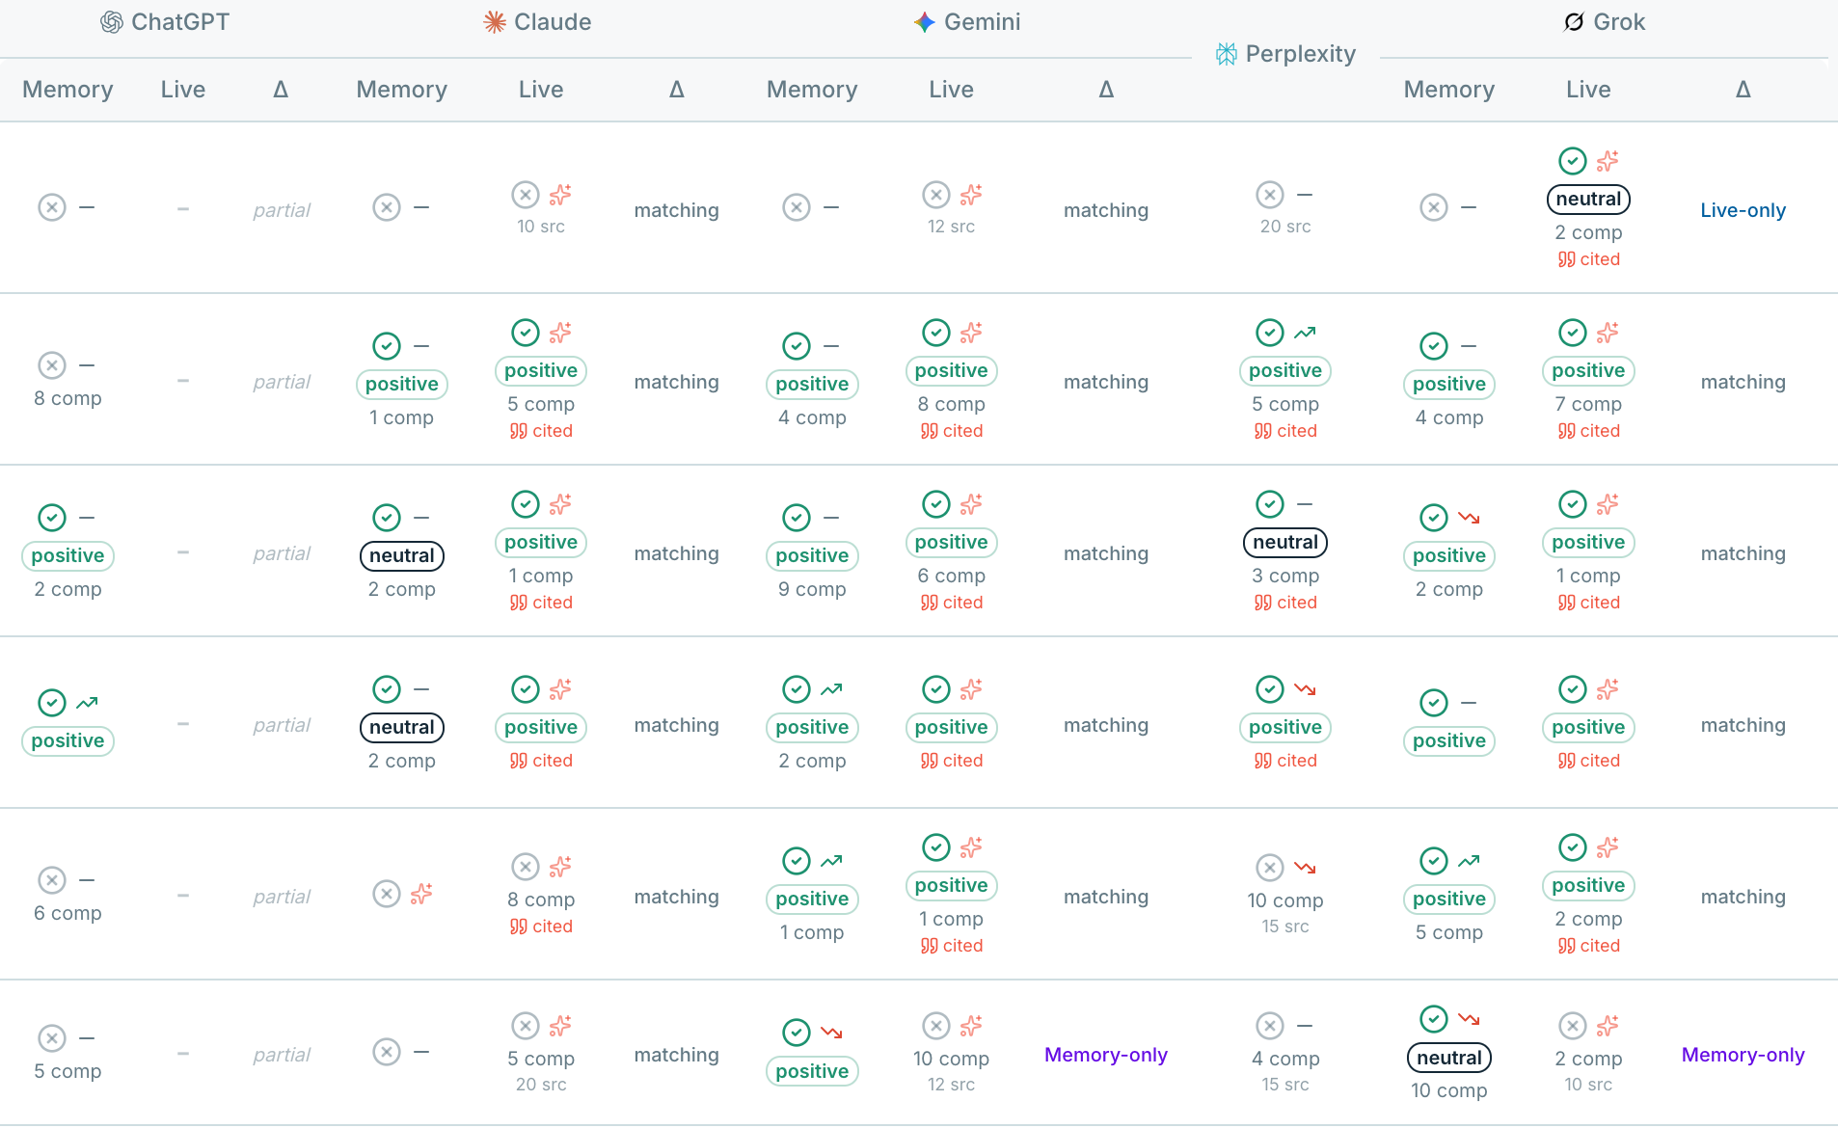
Task: Click the 10 comp text in Gemini Live column
Action: [951, 1059]
